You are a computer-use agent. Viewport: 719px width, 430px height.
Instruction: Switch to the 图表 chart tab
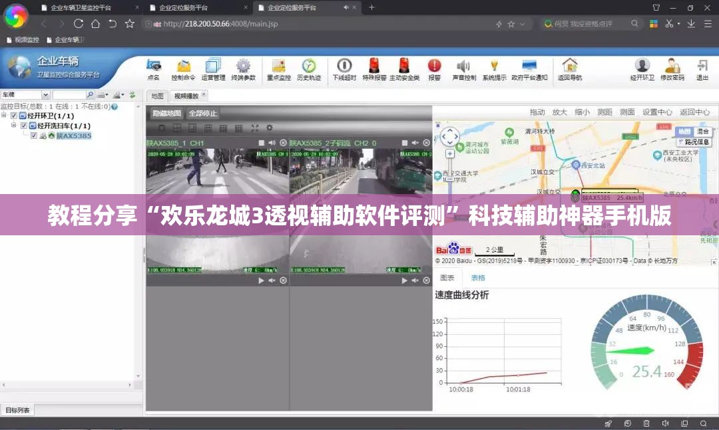tap(447, 278)
